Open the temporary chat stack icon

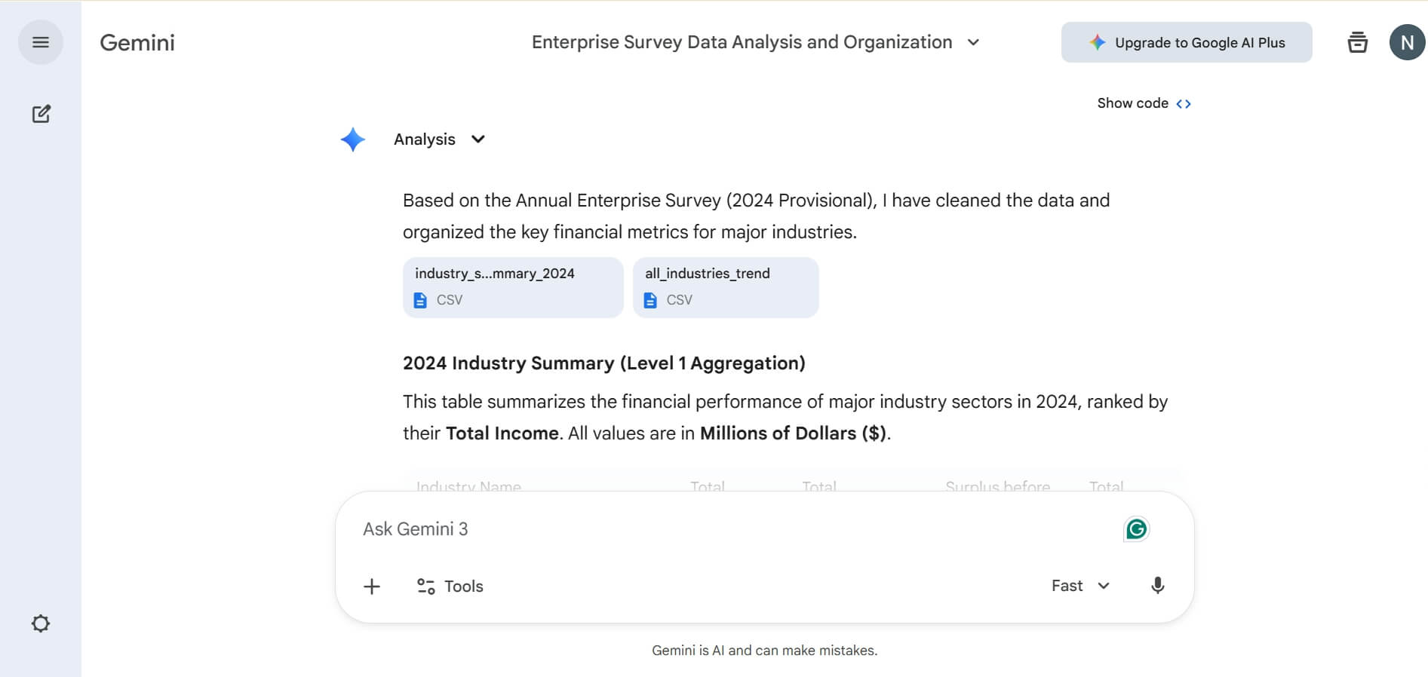pyautogui.click(x=1357, y=42)
